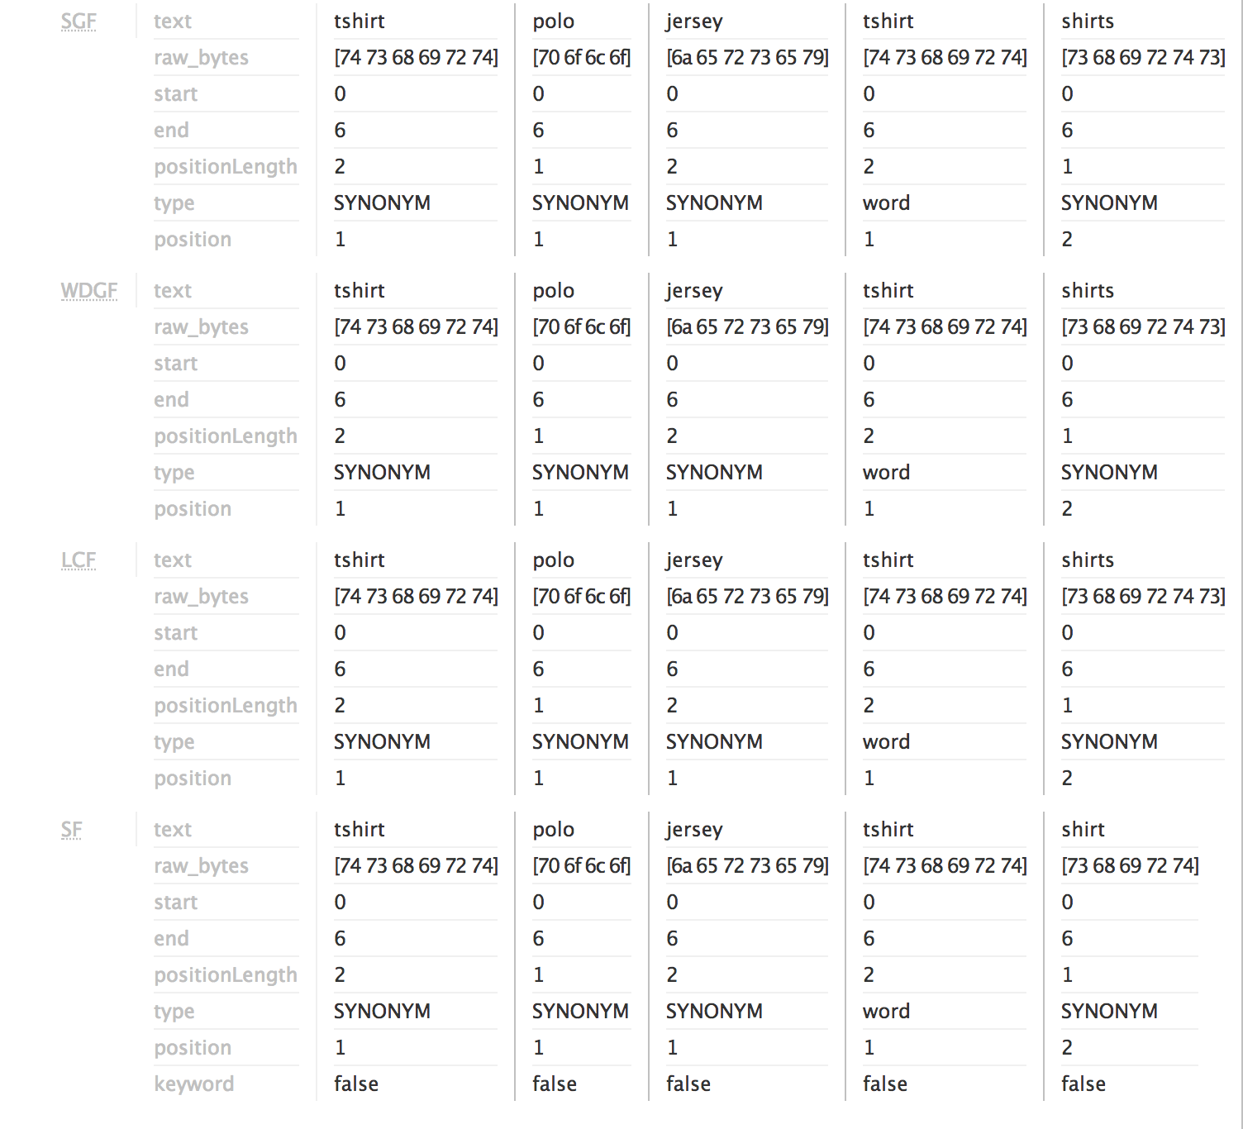The image size is (1243, 1129).
Task: Select 'type' row label in LCF section
Action: click(x=174, y=742)
